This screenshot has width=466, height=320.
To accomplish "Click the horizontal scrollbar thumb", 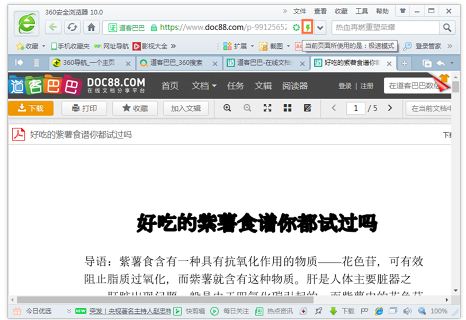I will 165,299.
